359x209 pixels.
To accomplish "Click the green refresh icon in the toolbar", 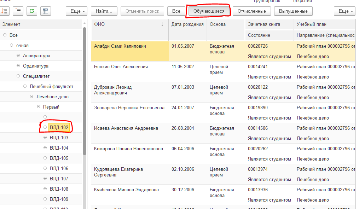I will (32, 11).
